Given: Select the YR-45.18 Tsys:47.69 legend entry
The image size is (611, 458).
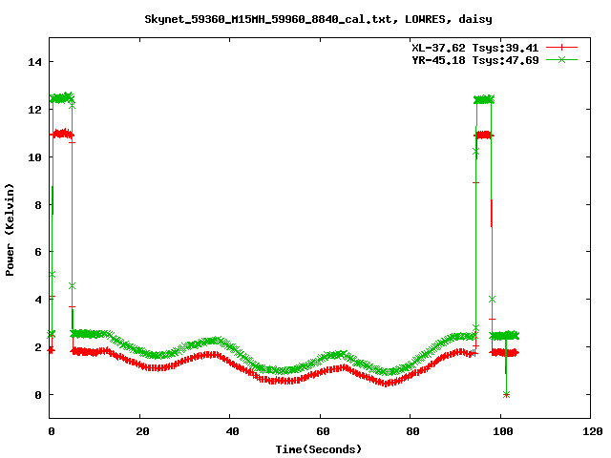Looking at the screenshot, I should click(x=475, y=60).
